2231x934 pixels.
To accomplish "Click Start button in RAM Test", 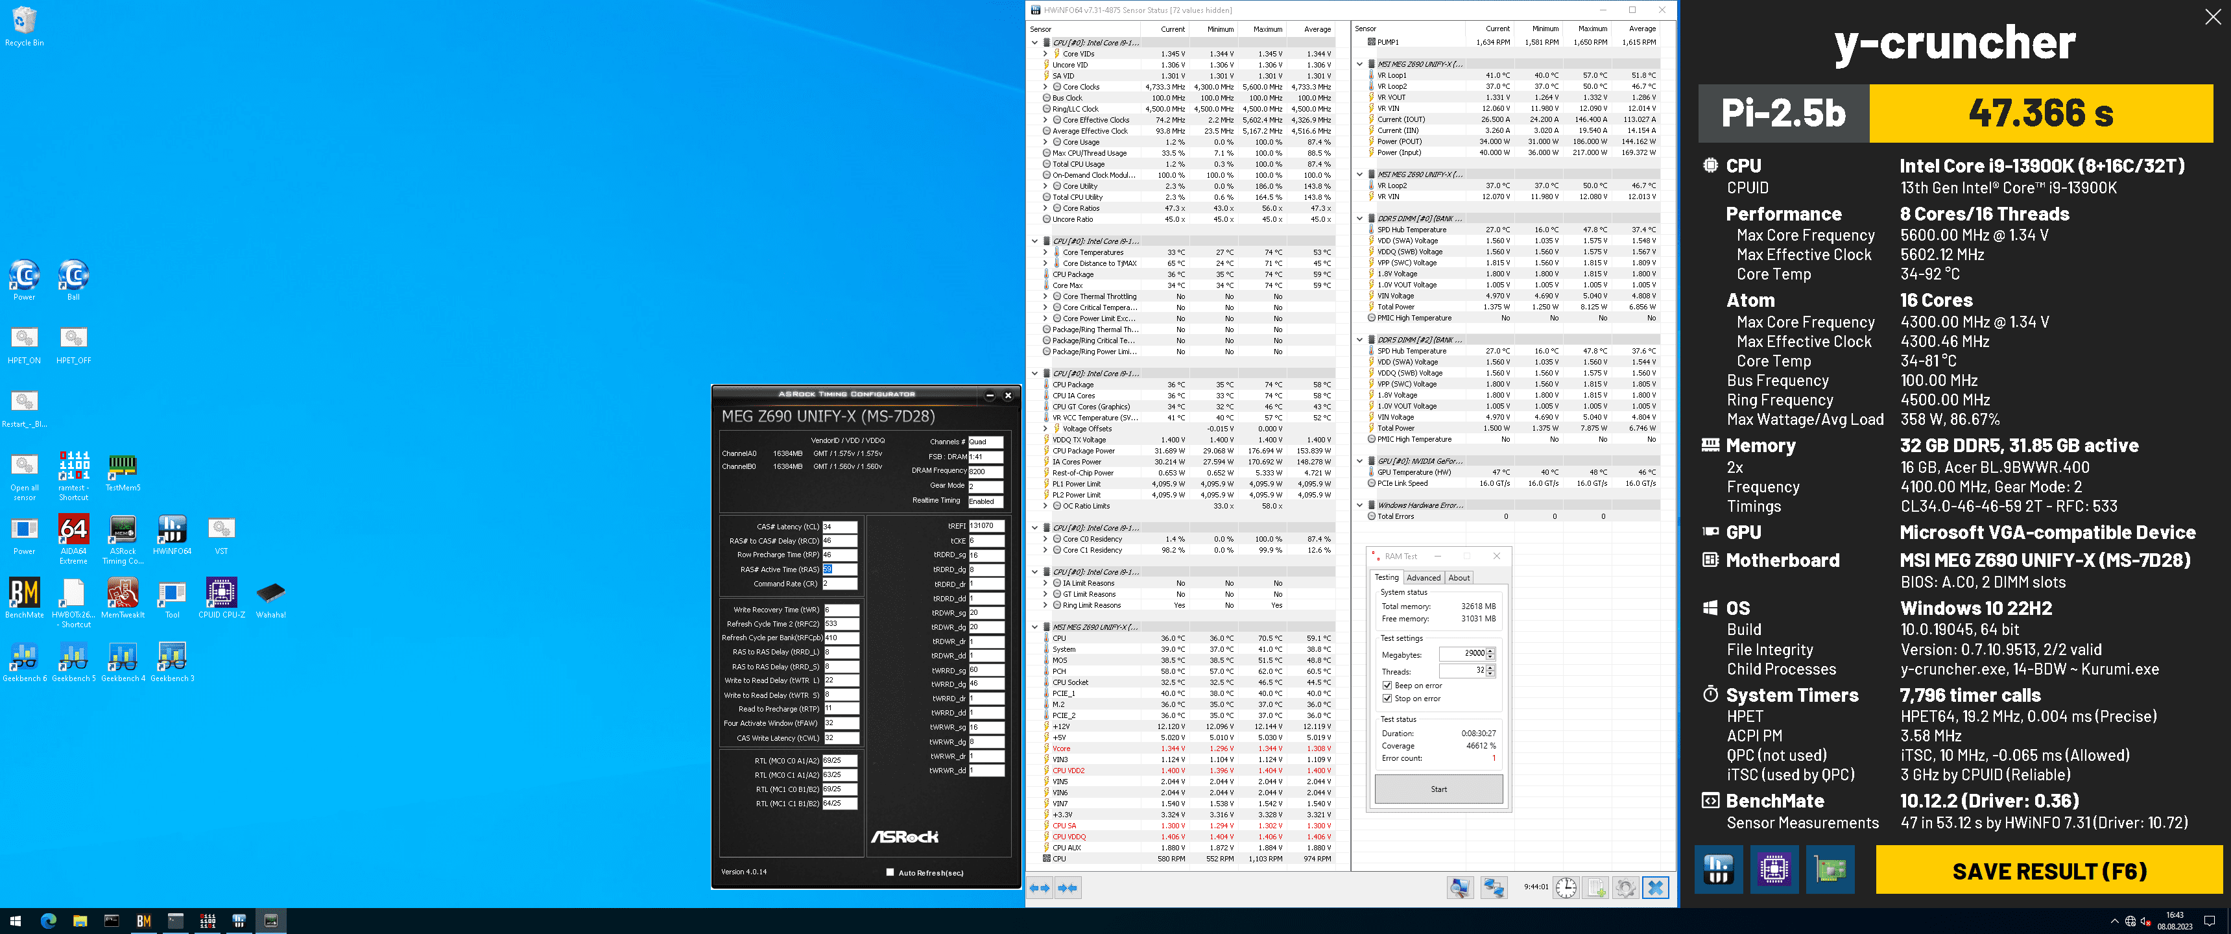I will click(1438, 789).
